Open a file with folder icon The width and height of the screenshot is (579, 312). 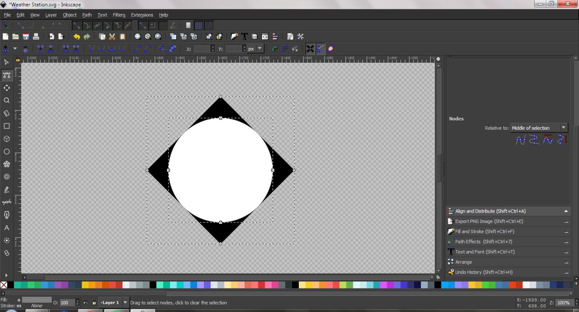coord(15,37)
